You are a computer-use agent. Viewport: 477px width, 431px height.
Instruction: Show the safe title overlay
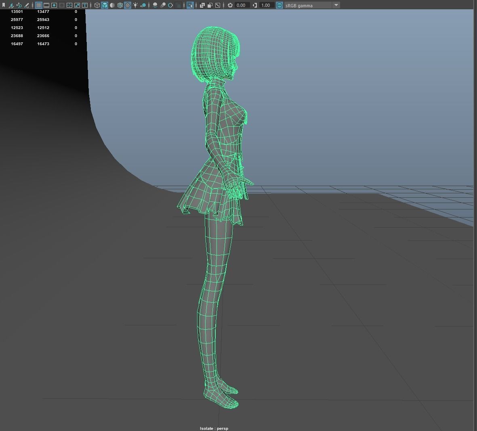(84, 5)
